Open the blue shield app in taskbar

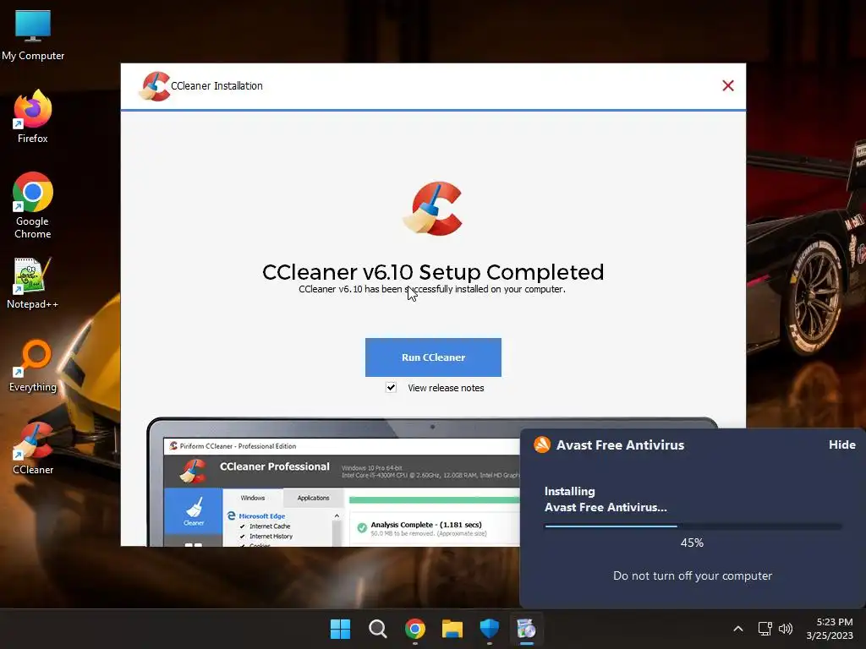tap(490, 629)
